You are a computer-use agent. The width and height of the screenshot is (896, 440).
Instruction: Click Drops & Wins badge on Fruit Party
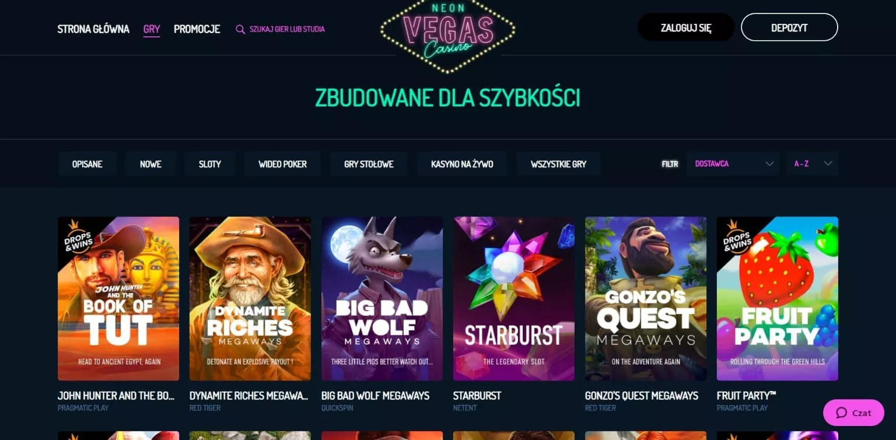[x=737, y=239]
